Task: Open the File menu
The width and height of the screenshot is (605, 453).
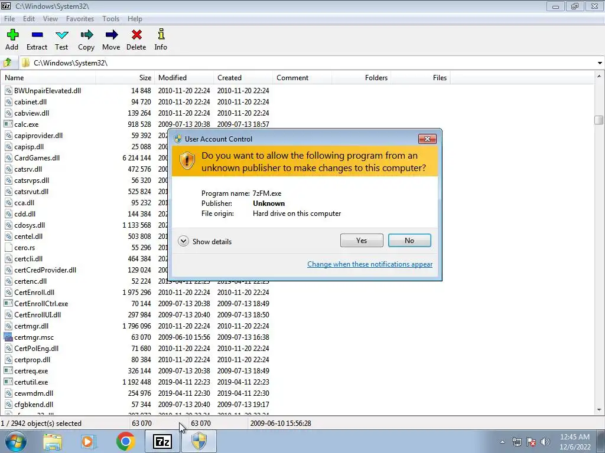Action: click(9, 18)
